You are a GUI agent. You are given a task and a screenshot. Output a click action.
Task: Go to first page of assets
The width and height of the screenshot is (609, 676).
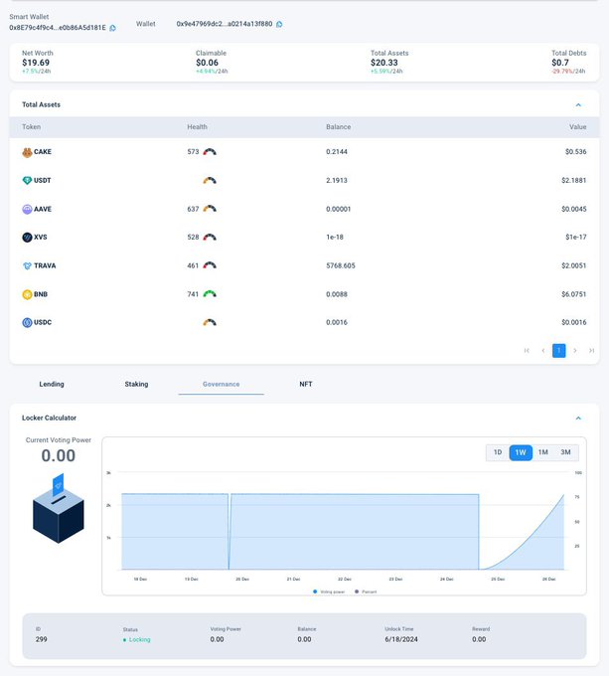527,351
